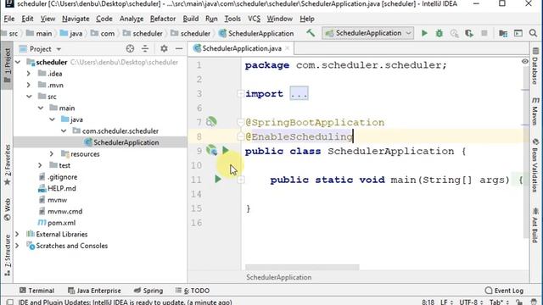Collapse the java folder
543x305 pixels.
click(52, 119)
